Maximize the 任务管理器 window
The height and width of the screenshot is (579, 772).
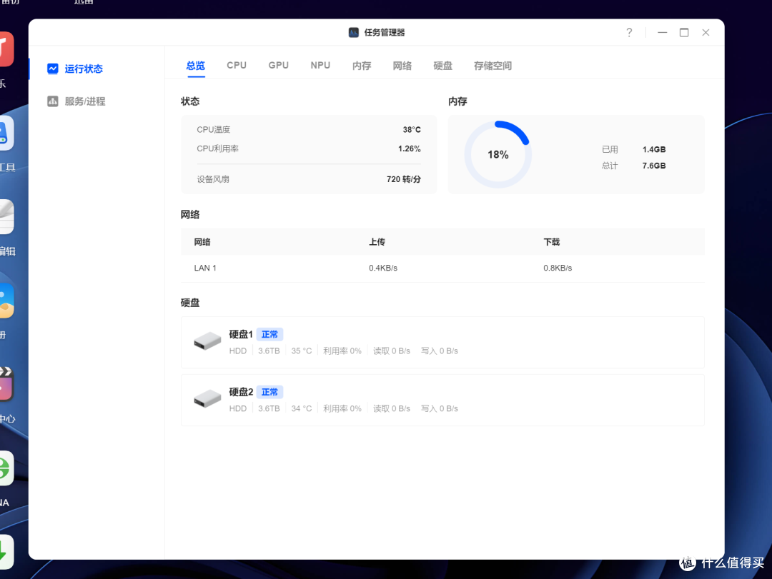pos(684,32)
